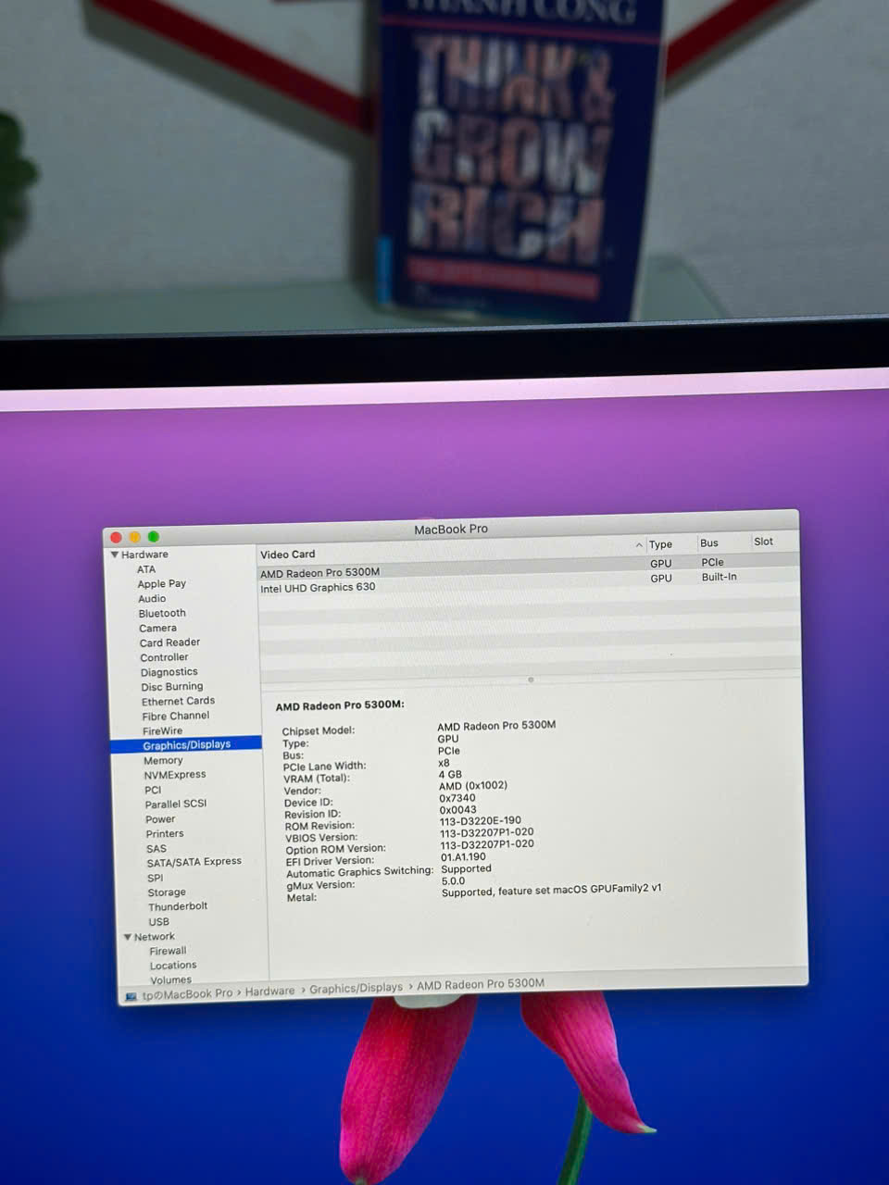889x1185 pixels.
Task: Click the computer icon in the path bar
Action: [x=131, y=997]
